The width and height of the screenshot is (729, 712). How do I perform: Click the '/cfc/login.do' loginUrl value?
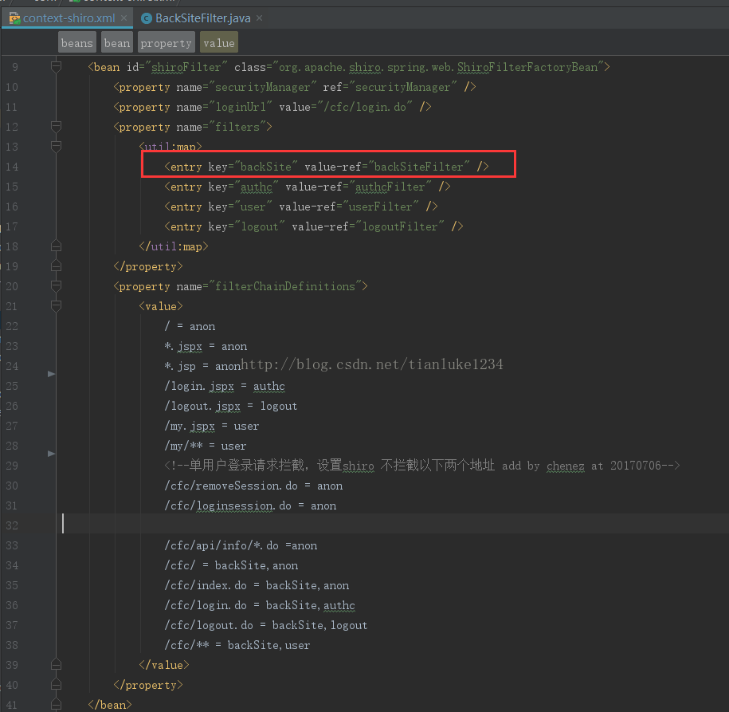365,107
